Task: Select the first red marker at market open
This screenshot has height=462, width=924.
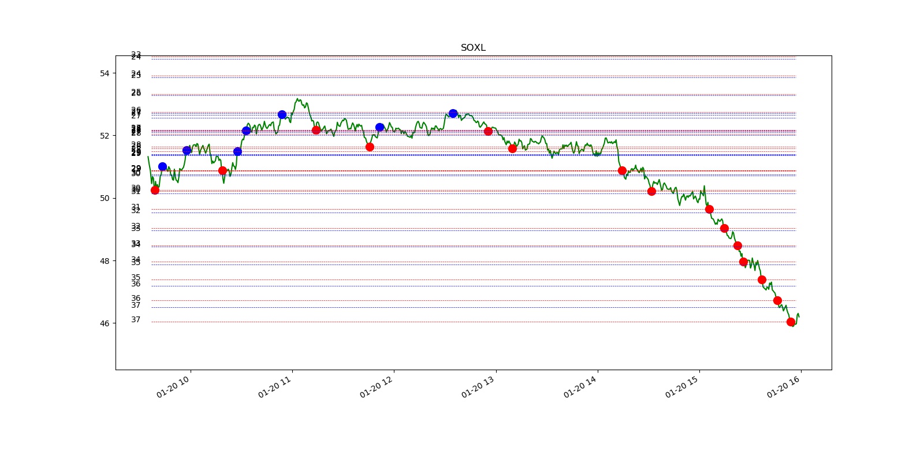Action: [155, 190]
